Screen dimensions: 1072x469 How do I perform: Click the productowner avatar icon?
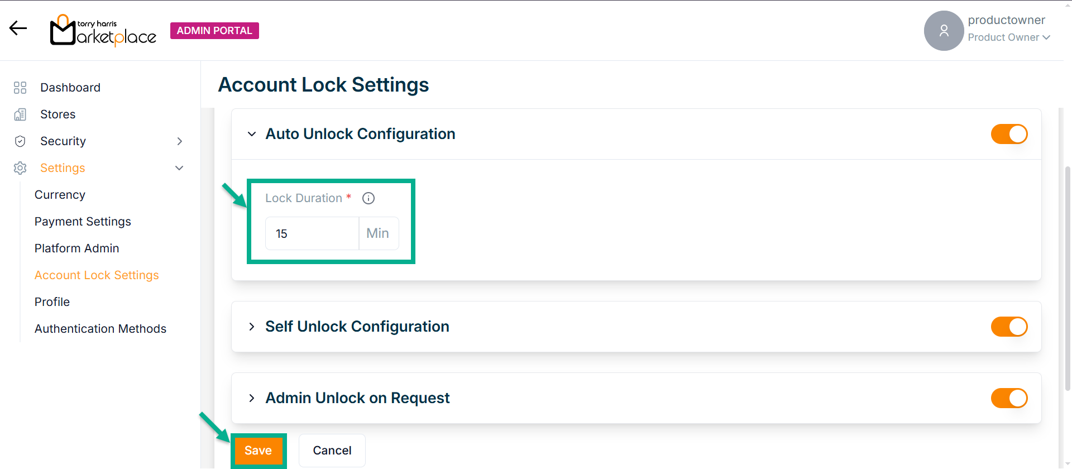[944, 31]
